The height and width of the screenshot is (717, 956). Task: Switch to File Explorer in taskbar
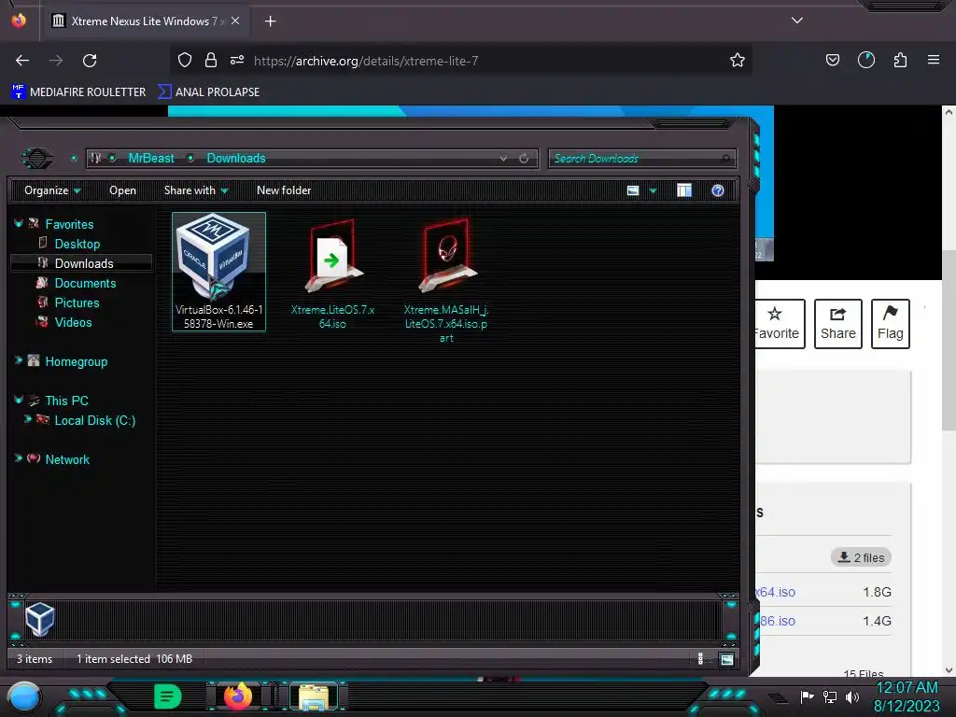click(314, 697)
